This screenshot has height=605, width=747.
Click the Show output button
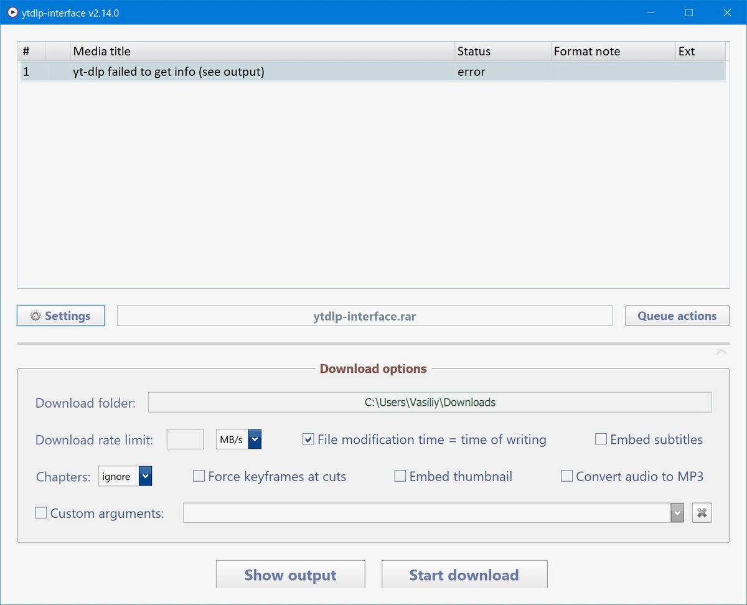coord(290,575)
